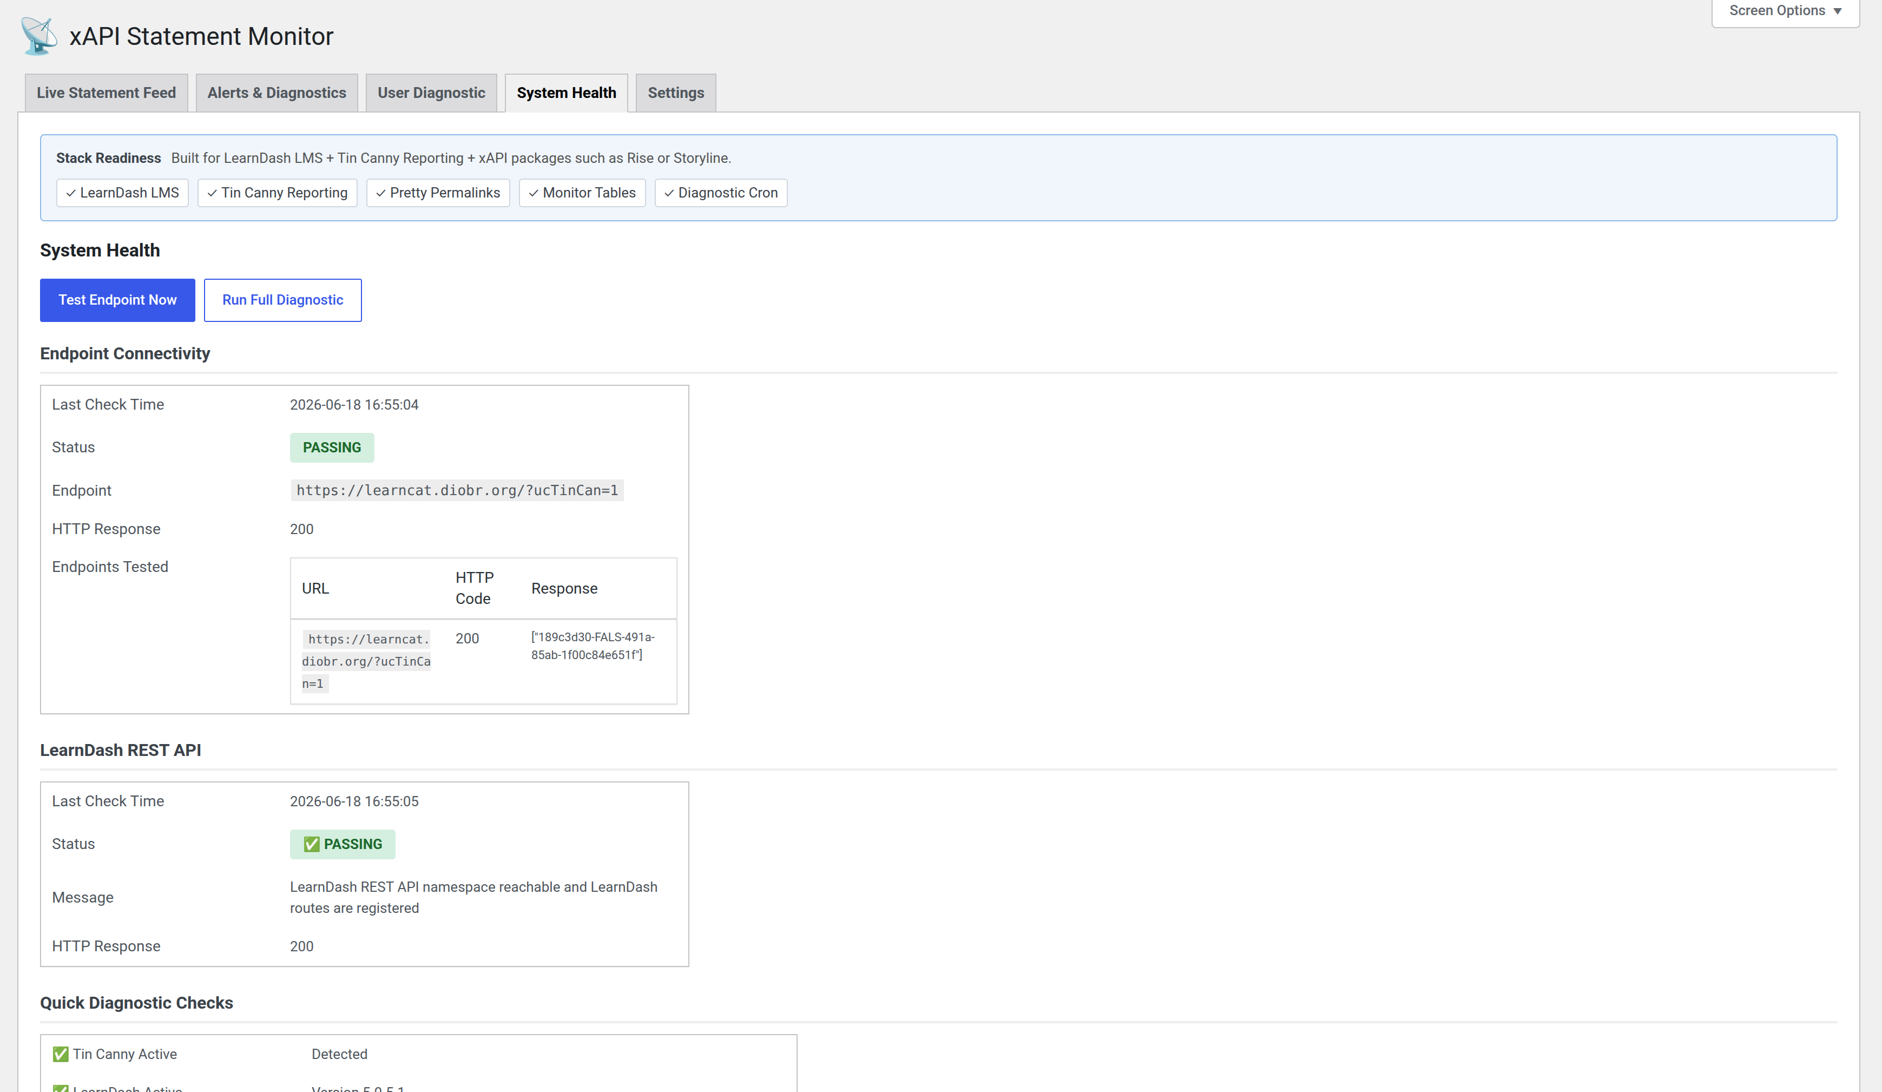
Task: Click the Pretty Permalinks readiness chip
Action: coord(438,193)
